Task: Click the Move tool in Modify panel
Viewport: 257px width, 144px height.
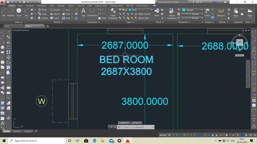Action: click(x=42, y=10)
